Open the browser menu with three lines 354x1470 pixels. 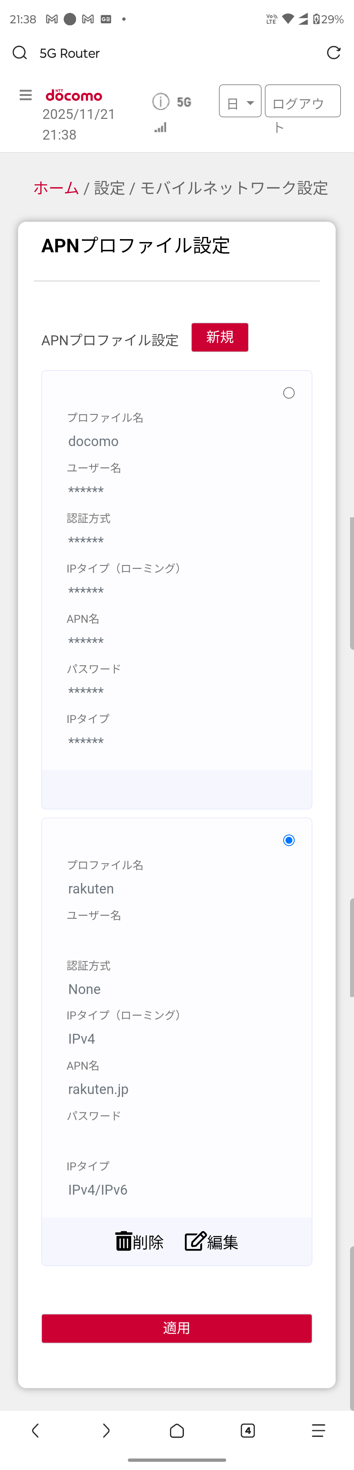319,1430
